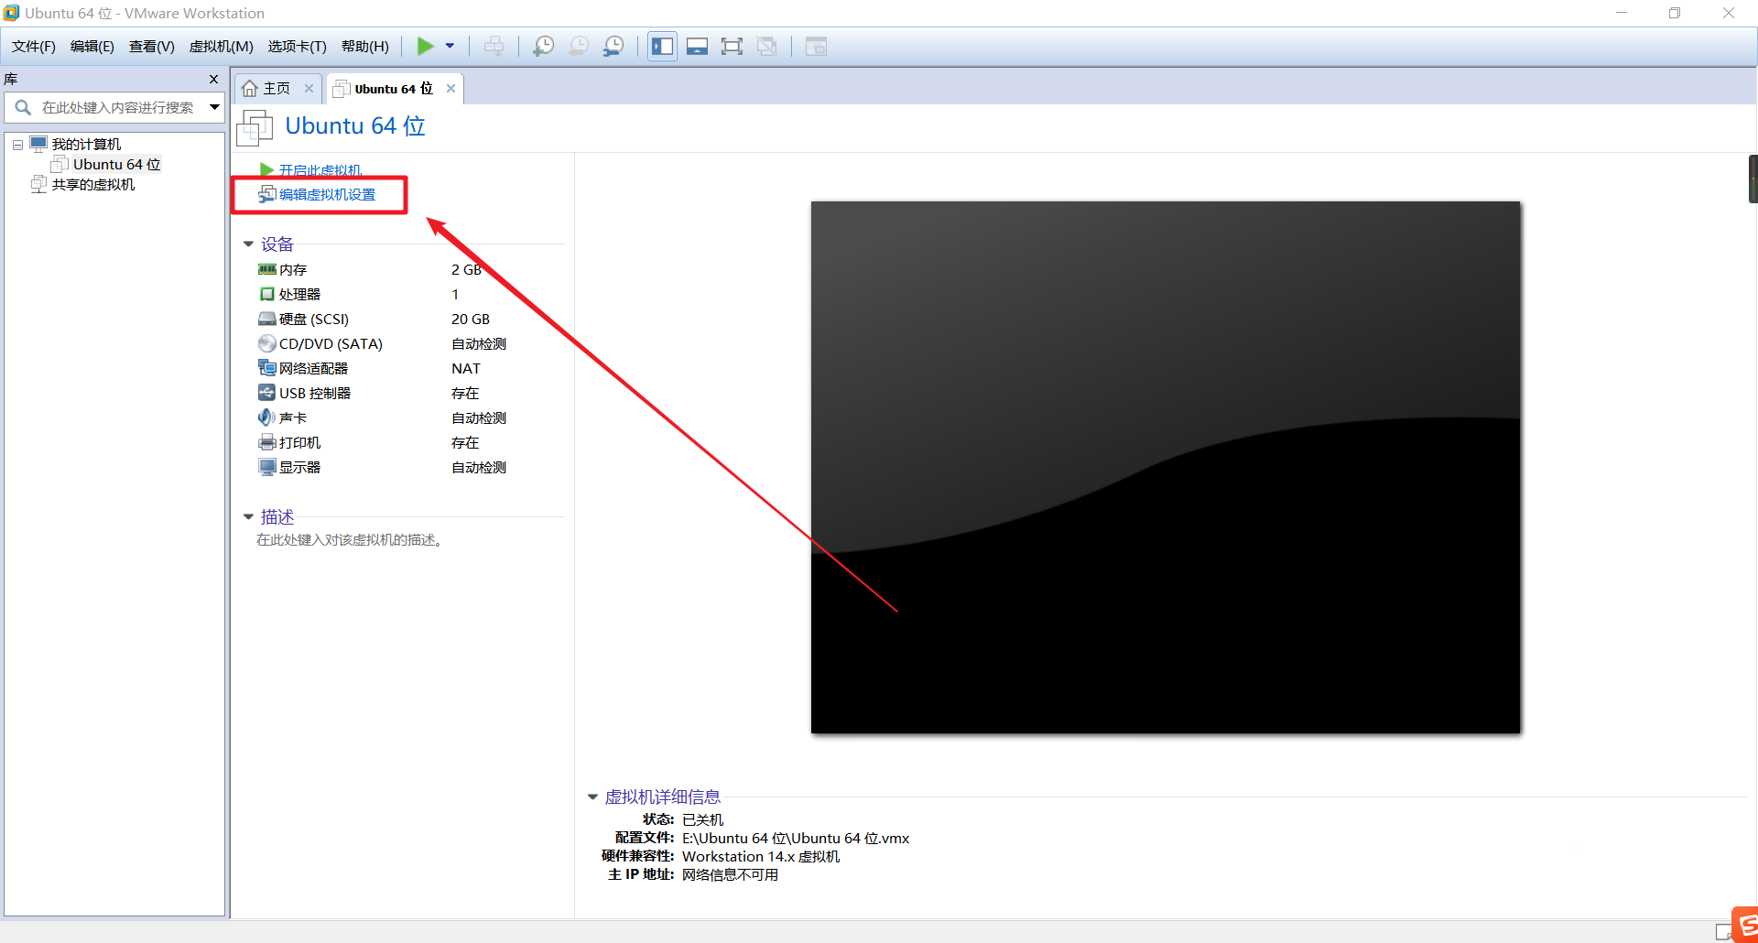Viewport: 1758px width, 943px height.
Task: Click the VM description text field
Action: (x=350, y=540)
